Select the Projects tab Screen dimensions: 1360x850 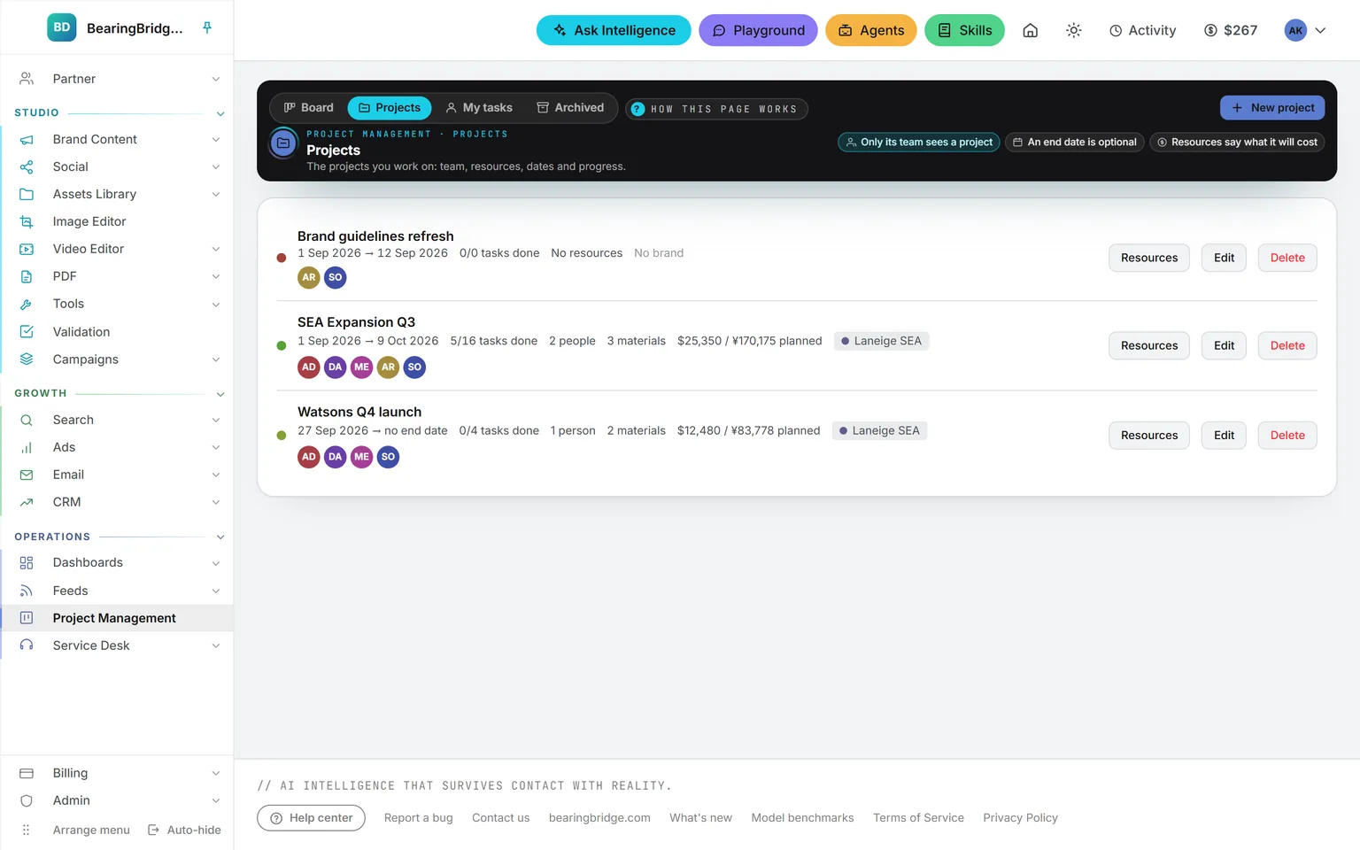tap(390, 107)
